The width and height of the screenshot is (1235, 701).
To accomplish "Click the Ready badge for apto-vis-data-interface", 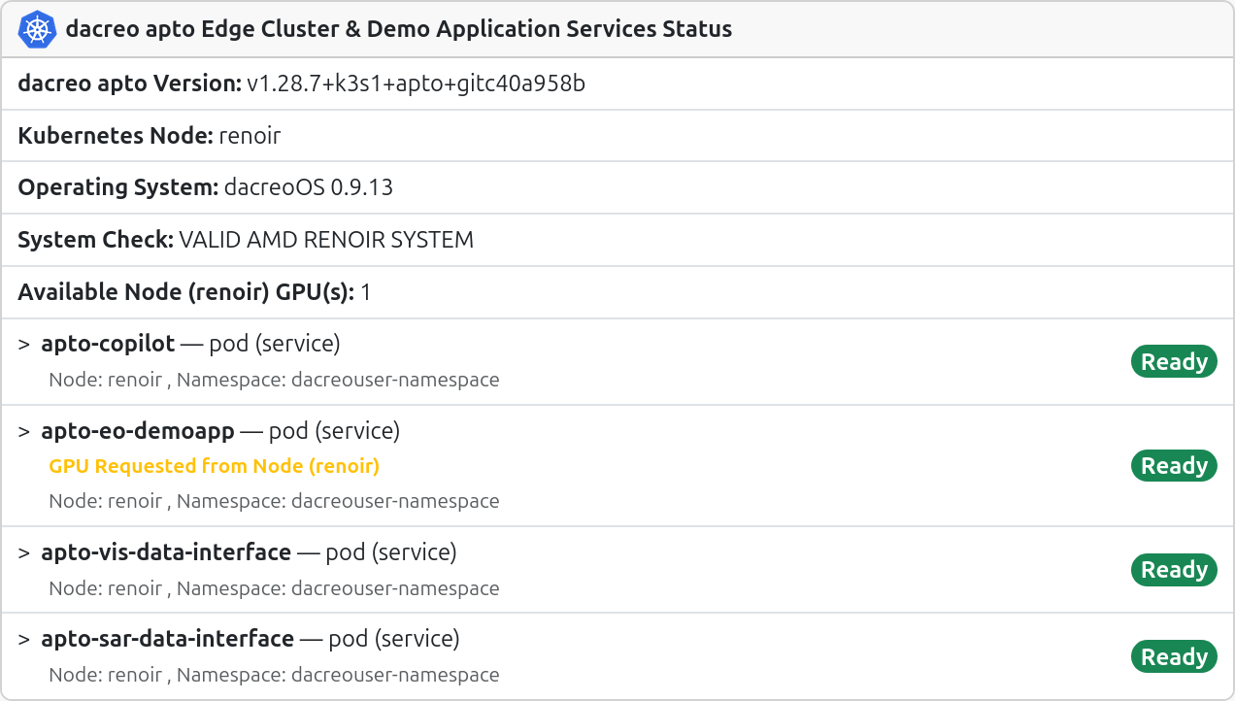I will (x=1174, y=570).
